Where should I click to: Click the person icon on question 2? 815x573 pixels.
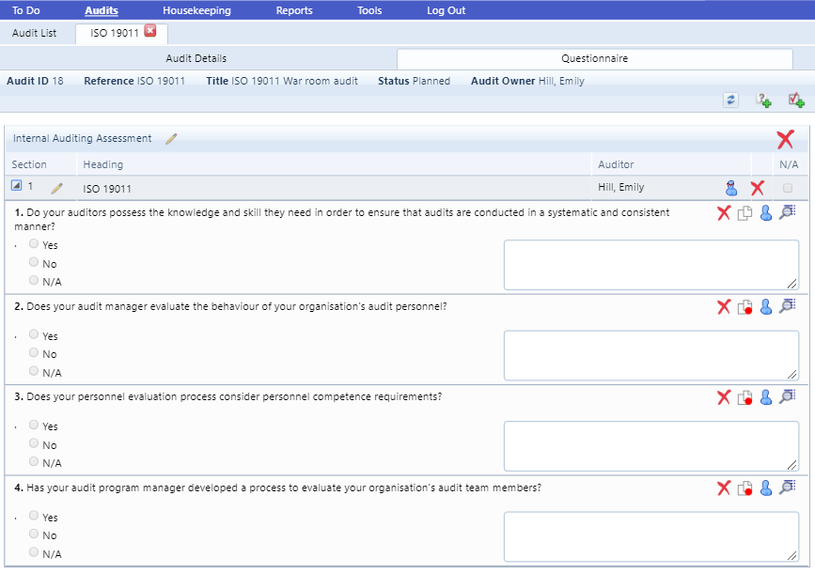point(765,307)
